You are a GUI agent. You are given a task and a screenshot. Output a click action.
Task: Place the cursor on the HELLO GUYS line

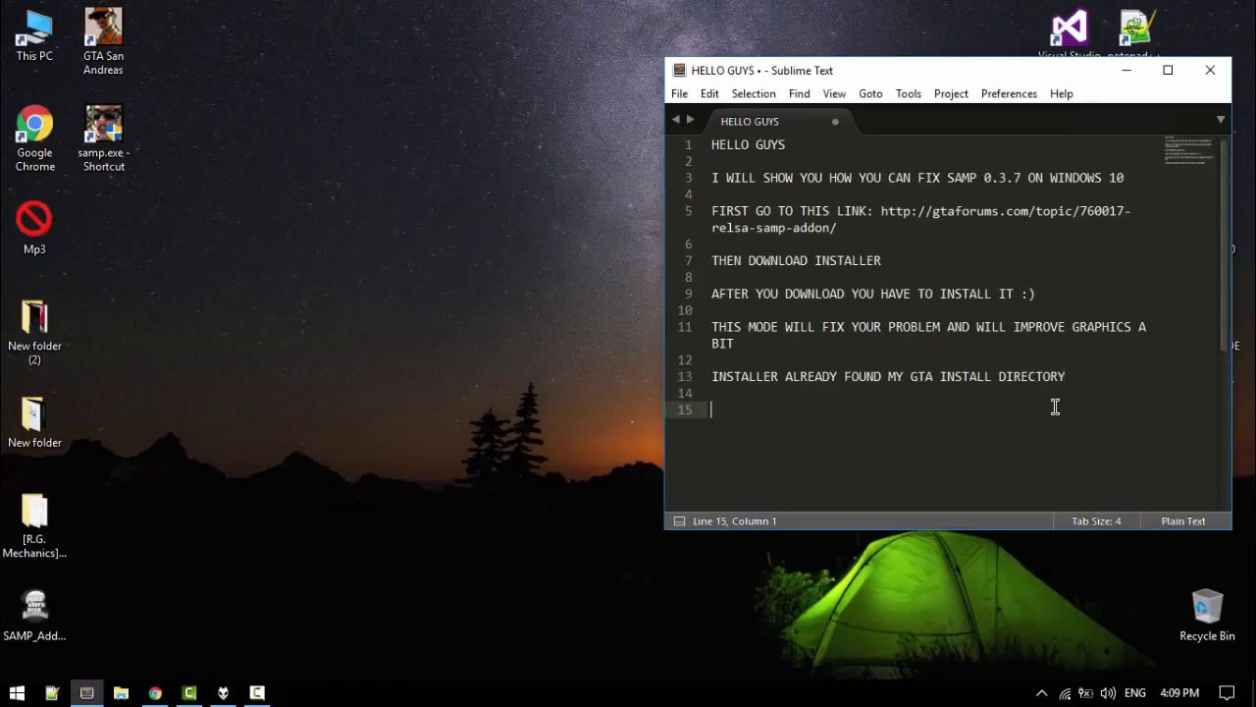(748, 144)
